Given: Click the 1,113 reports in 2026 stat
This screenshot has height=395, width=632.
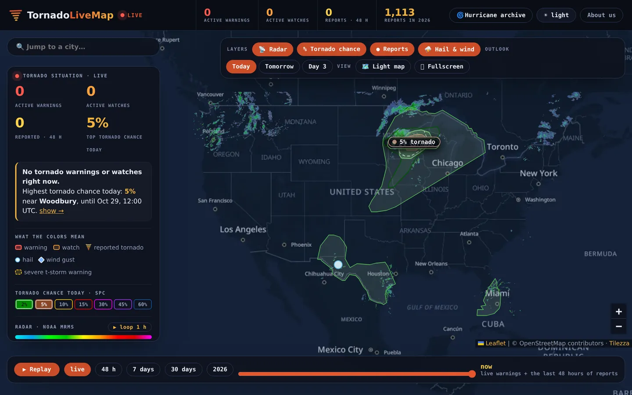Looking at the screenshot, I should point(407,15).
